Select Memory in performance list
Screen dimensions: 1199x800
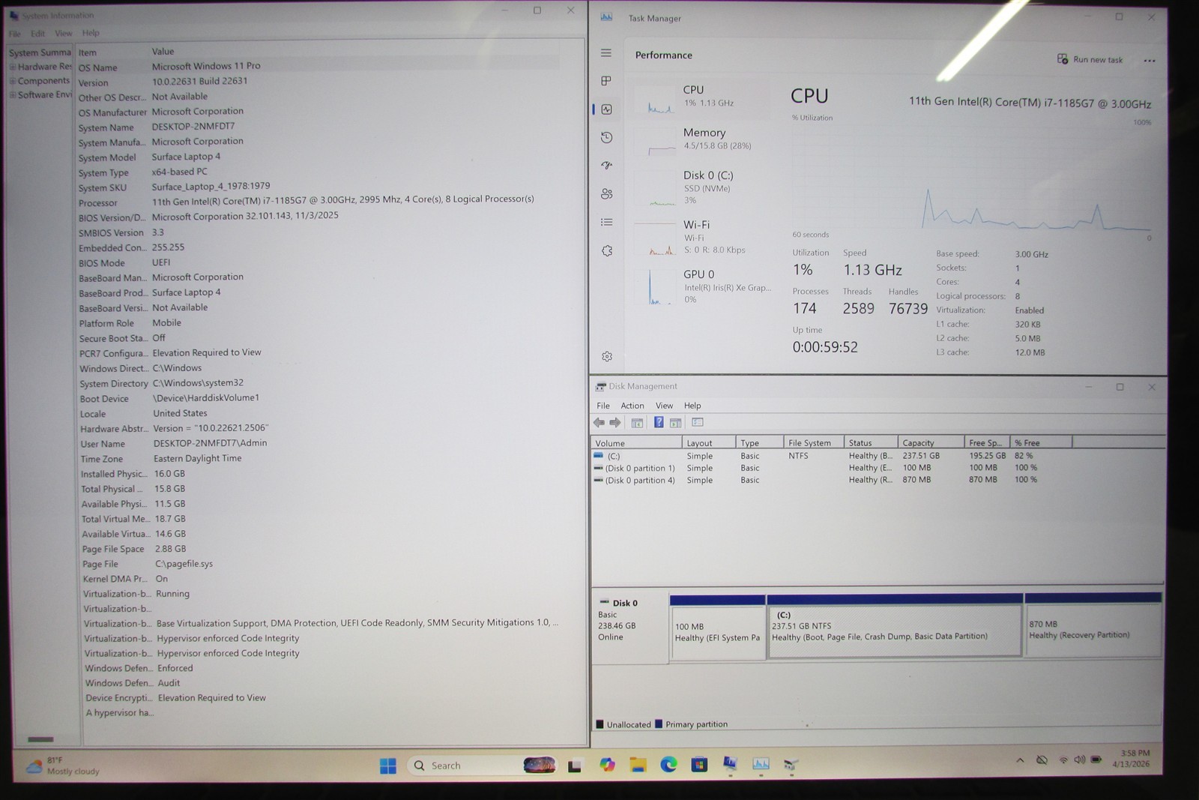click(701, 139)
